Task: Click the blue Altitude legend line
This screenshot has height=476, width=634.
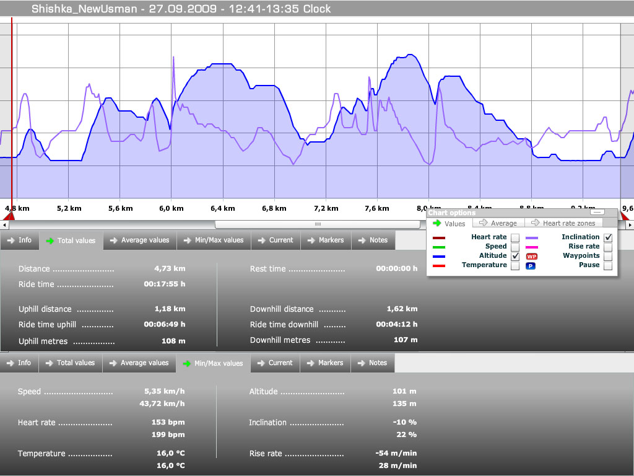Action: coord(438,256)
